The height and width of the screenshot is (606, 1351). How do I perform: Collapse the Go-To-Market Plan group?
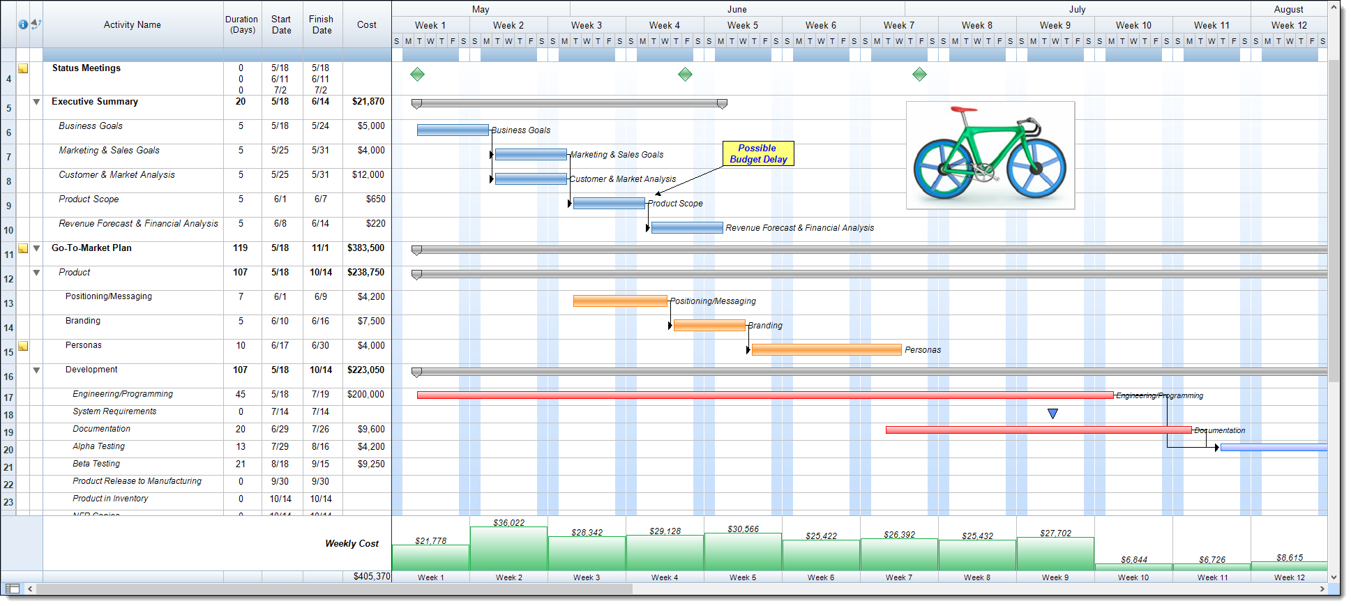pyautogui.click(x=36, y=248)
